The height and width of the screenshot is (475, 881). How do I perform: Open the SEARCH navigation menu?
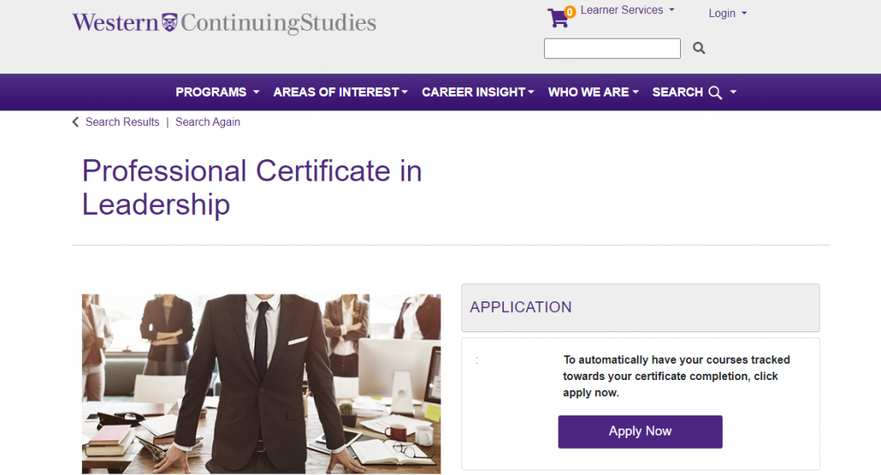tap(678, 92)
